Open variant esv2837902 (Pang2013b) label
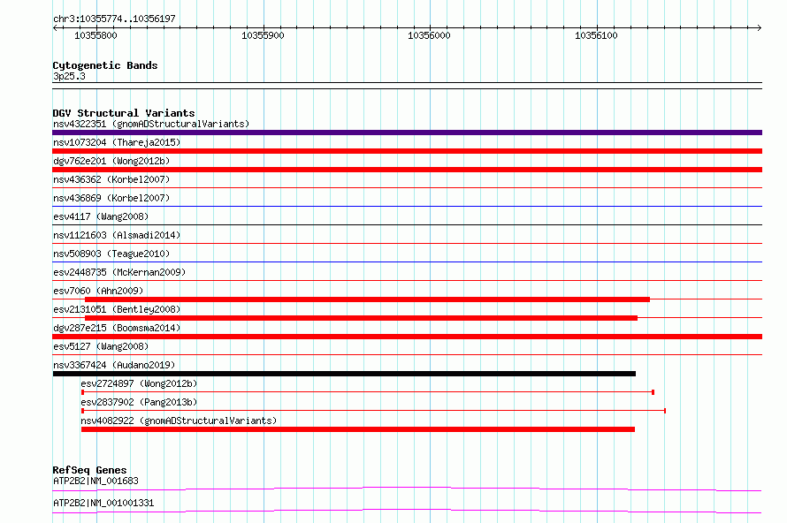The width and height of the screenshot is (787, 523). click(x=139, y=402)
